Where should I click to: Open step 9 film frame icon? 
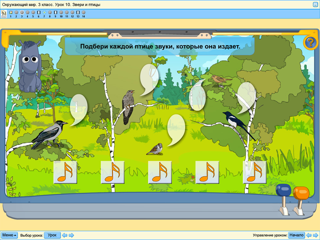click(x=55, y=12)
